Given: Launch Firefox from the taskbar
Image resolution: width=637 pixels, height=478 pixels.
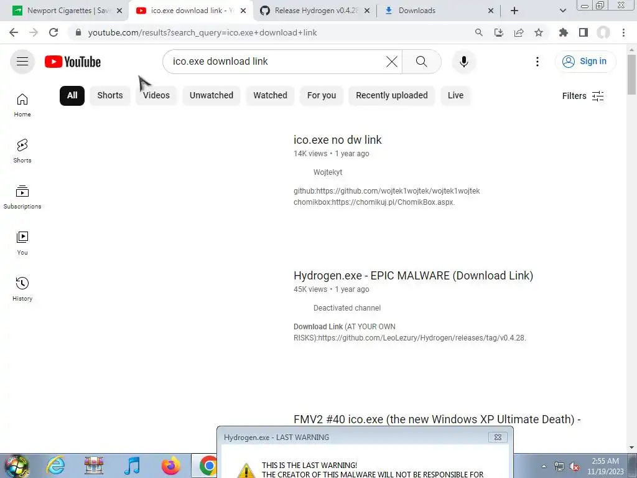Looking at the screenshot, I should tap(170, 466).
